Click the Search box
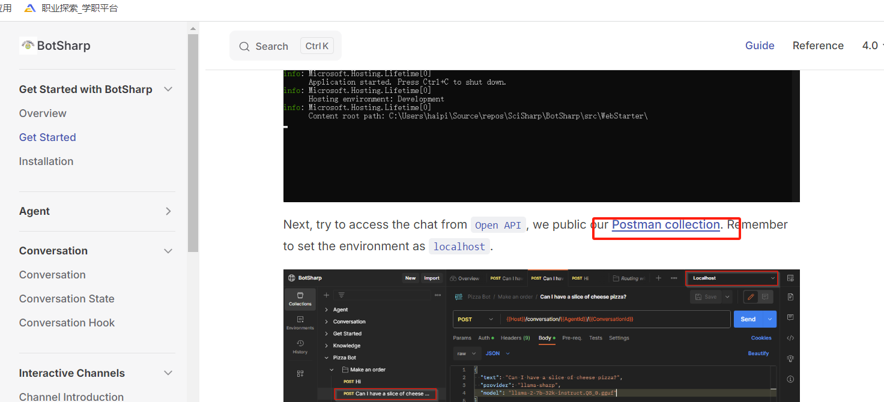 pos(285,46)
